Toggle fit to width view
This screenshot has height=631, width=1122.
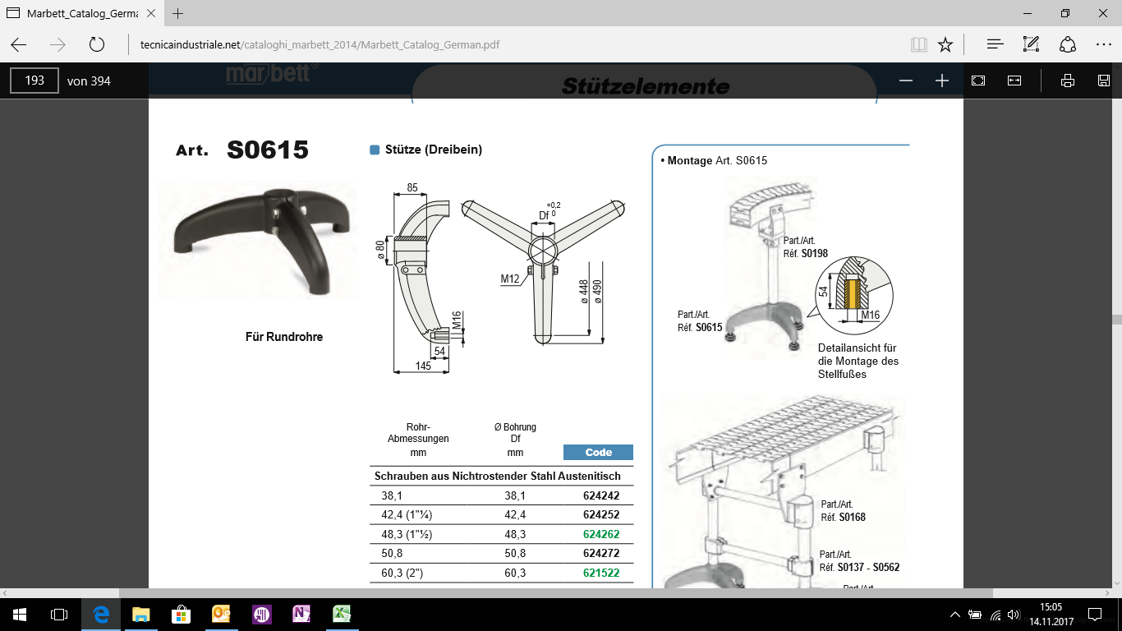pyautogui.click(x=1014, y=81)
